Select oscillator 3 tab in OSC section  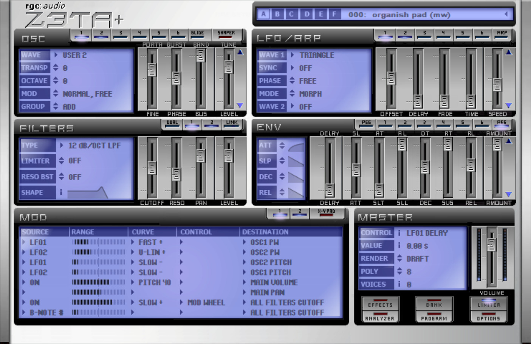click(x=121, y=35)
